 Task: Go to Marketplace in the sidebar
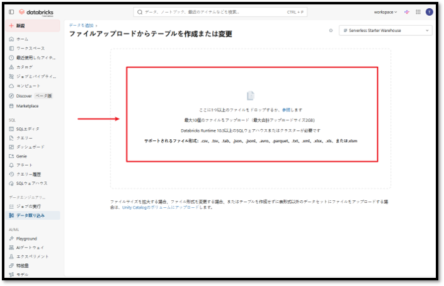pyautogui.click(x=27, y=106)
